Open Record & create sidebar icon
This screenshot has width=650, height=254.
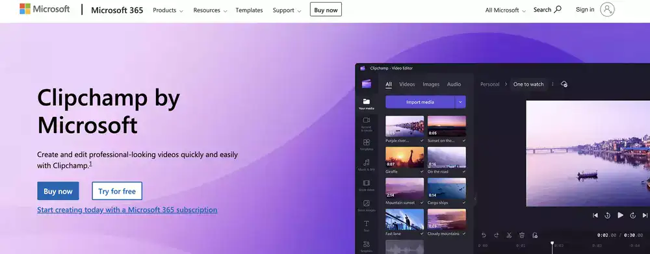[x=367, y=124]
